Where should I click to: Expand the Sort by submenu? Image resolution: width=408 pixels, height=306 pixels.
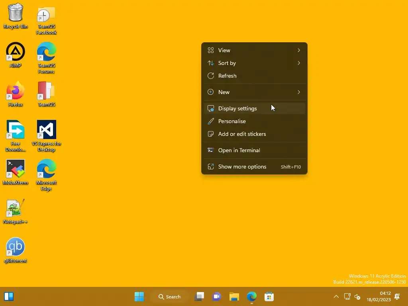pos(254,63)
